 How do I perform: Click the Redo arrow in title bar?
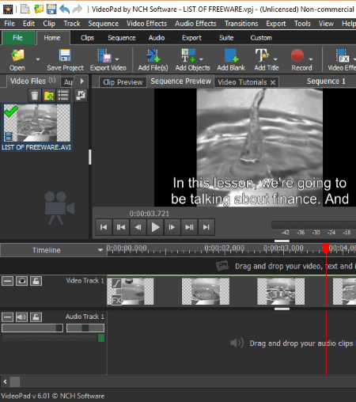(78, 9)
